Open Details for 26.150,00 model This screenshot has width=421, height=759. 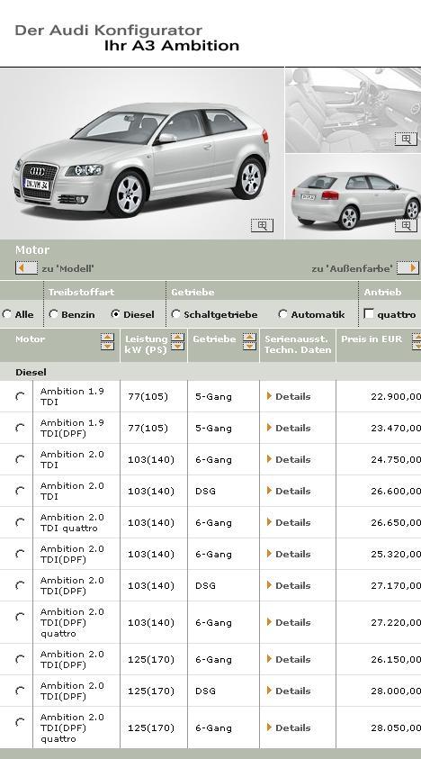click(289, 659)
